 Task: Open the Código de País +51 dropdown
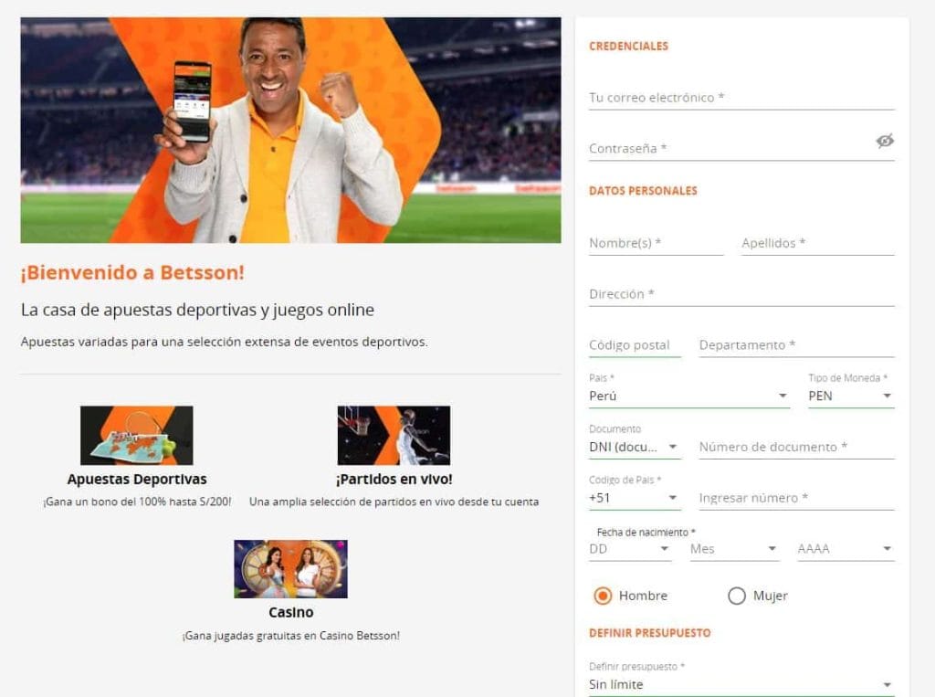pos(635,498)
